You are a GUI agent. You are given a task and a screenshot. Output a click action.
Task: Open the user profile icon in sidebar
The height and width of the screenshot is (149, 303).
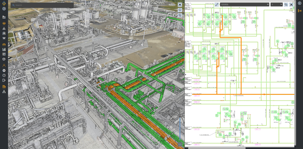(x=4, y=65)
